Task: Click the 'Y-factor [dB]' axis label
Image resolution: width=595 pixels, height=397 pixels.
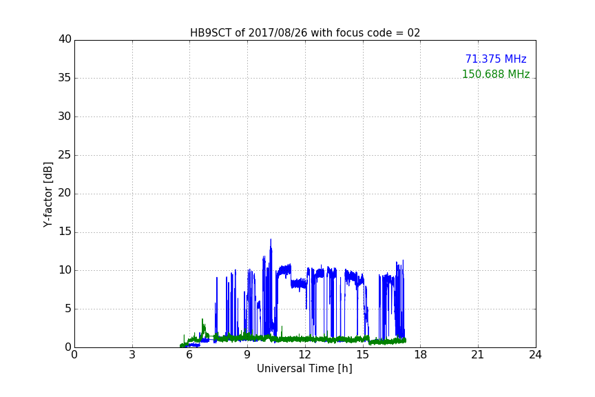Action: 48,195
